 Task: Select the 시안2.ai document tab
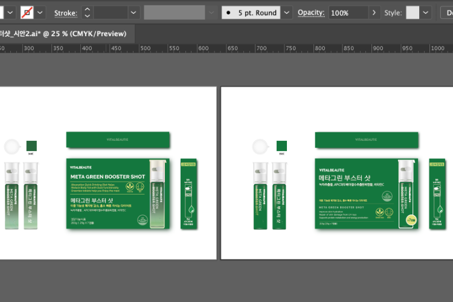pos(64,34)
